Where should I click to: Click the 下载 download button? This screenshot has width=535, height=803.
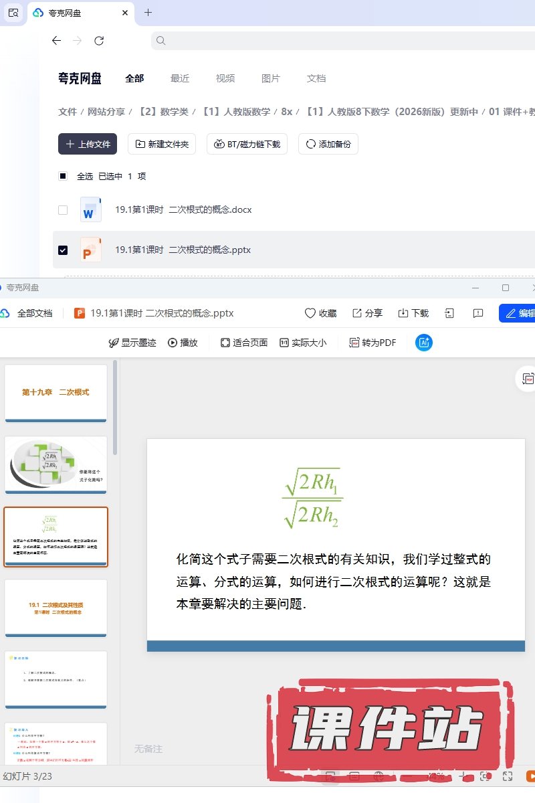click(413, 313)
